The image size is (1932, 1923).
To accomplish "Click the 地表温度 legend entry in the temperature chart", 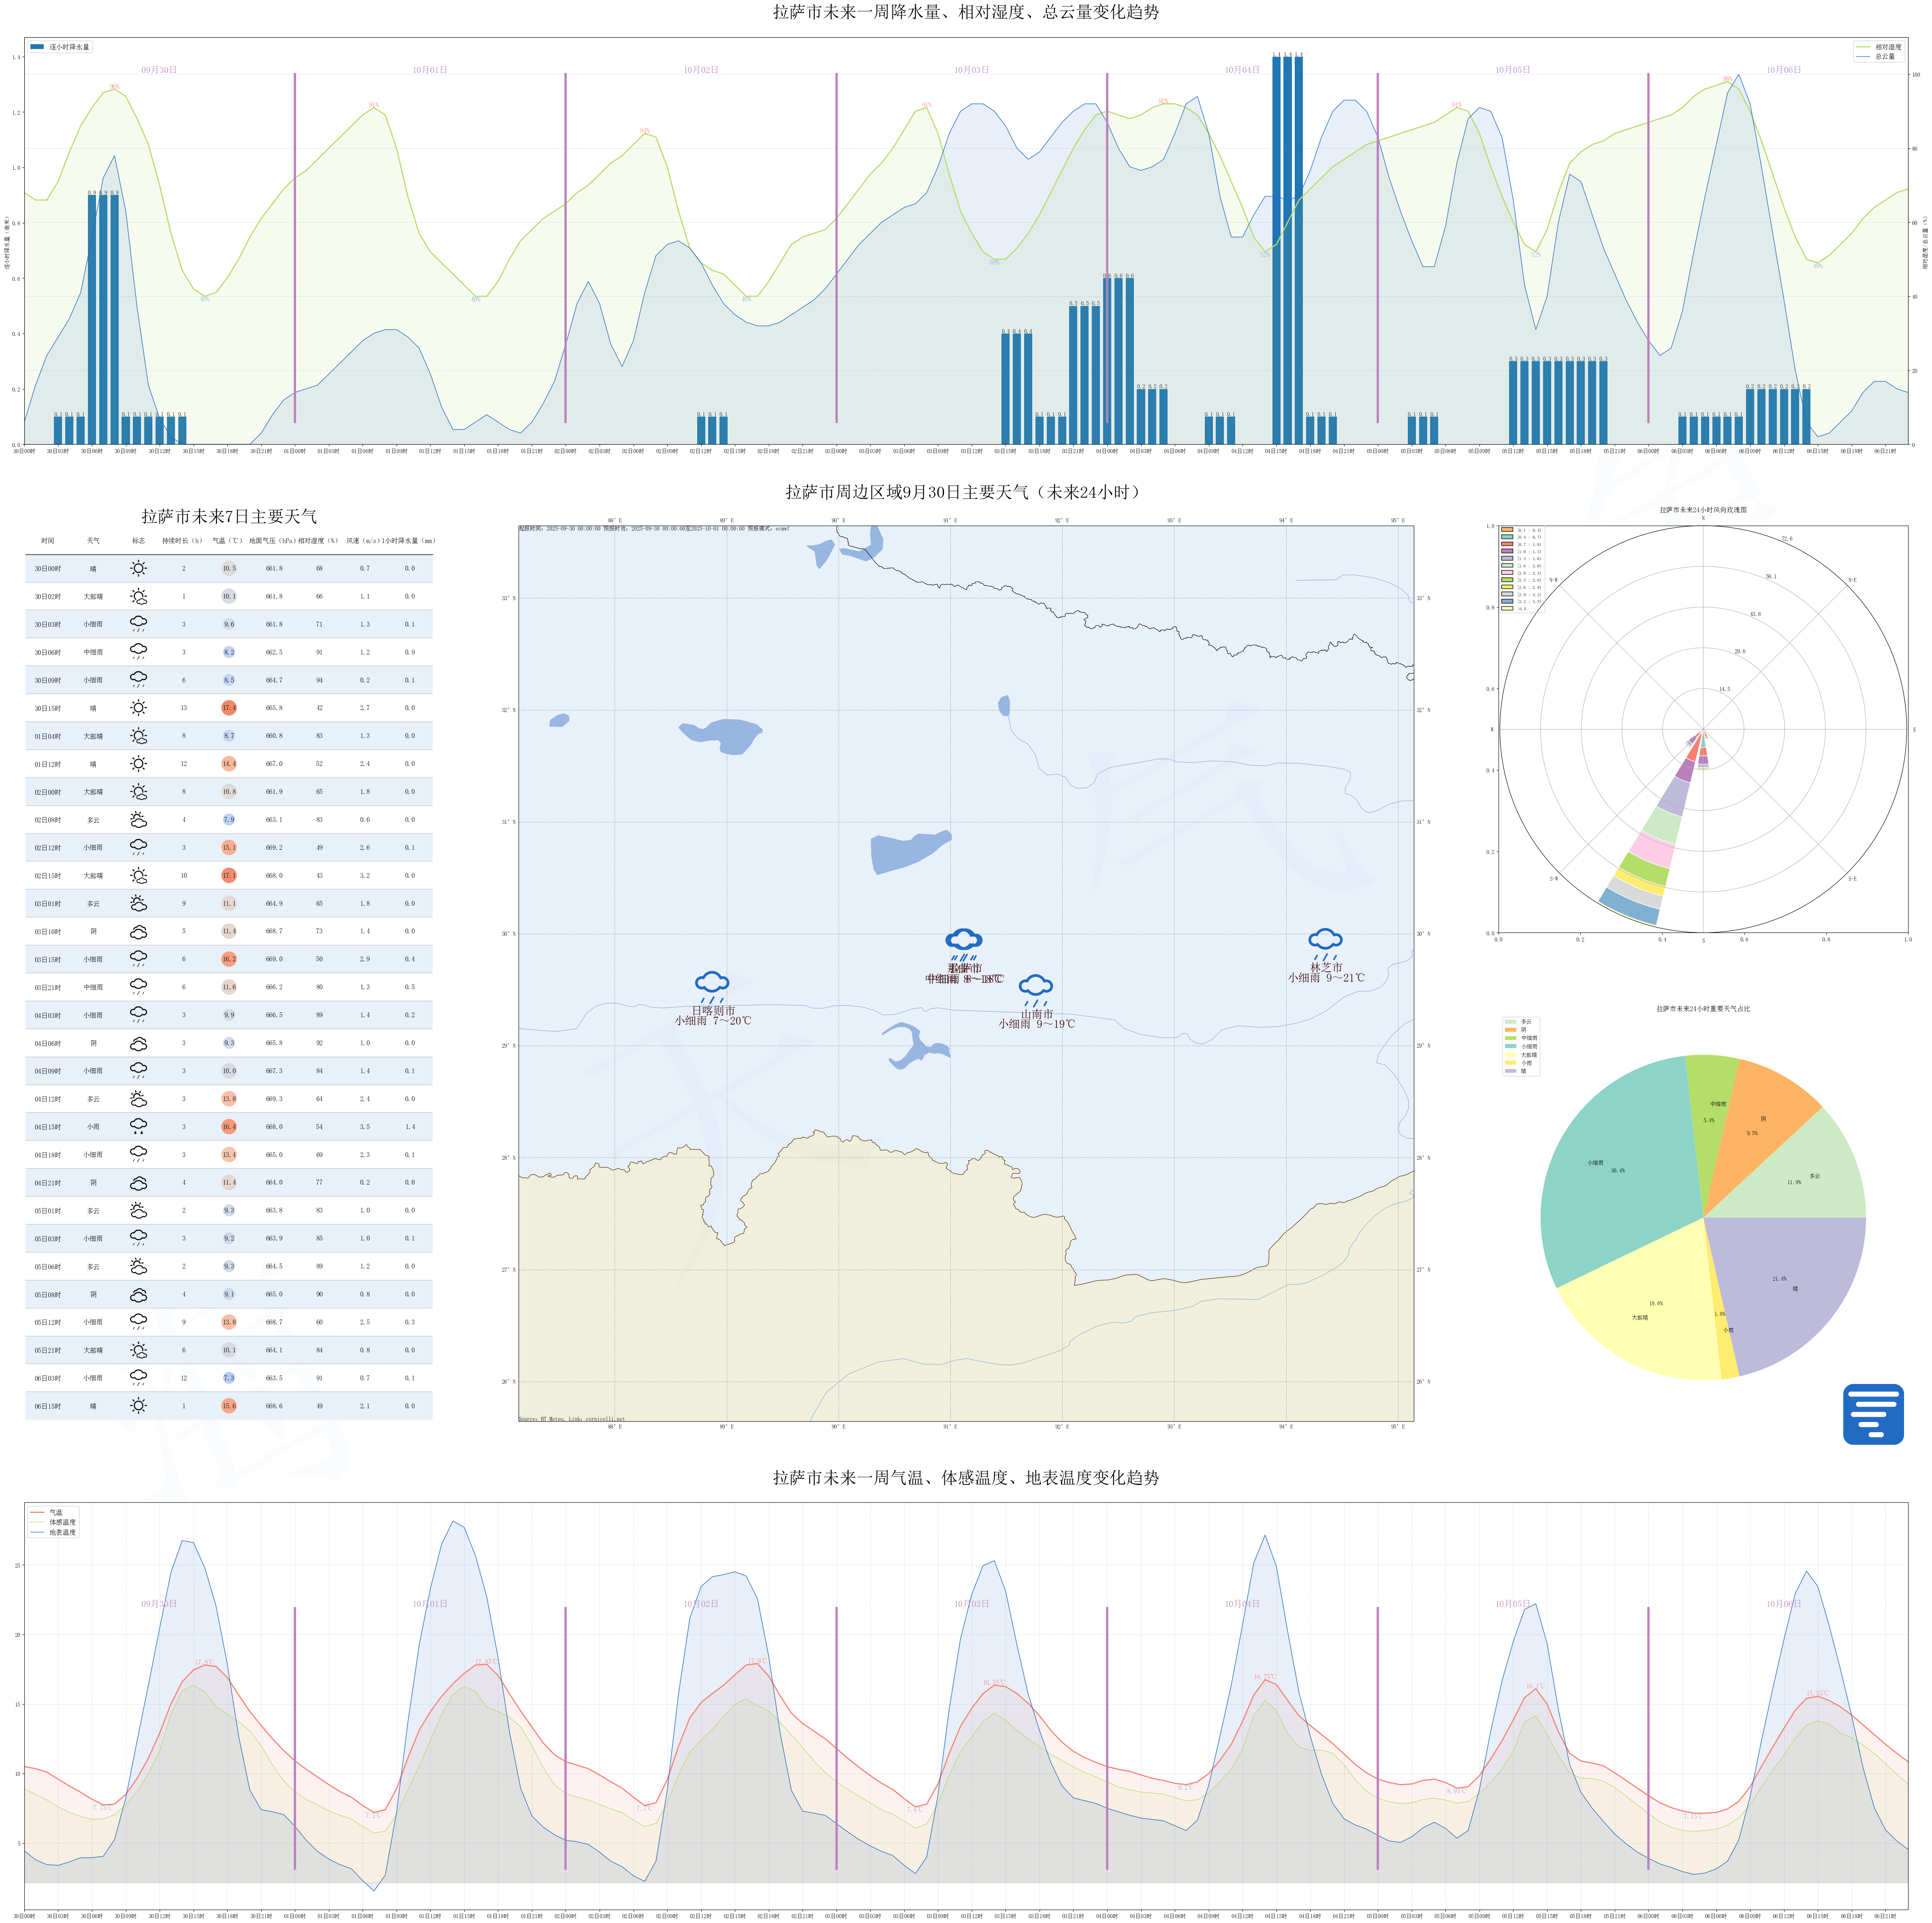I will pyautogui.click(x=53, y=1533).
